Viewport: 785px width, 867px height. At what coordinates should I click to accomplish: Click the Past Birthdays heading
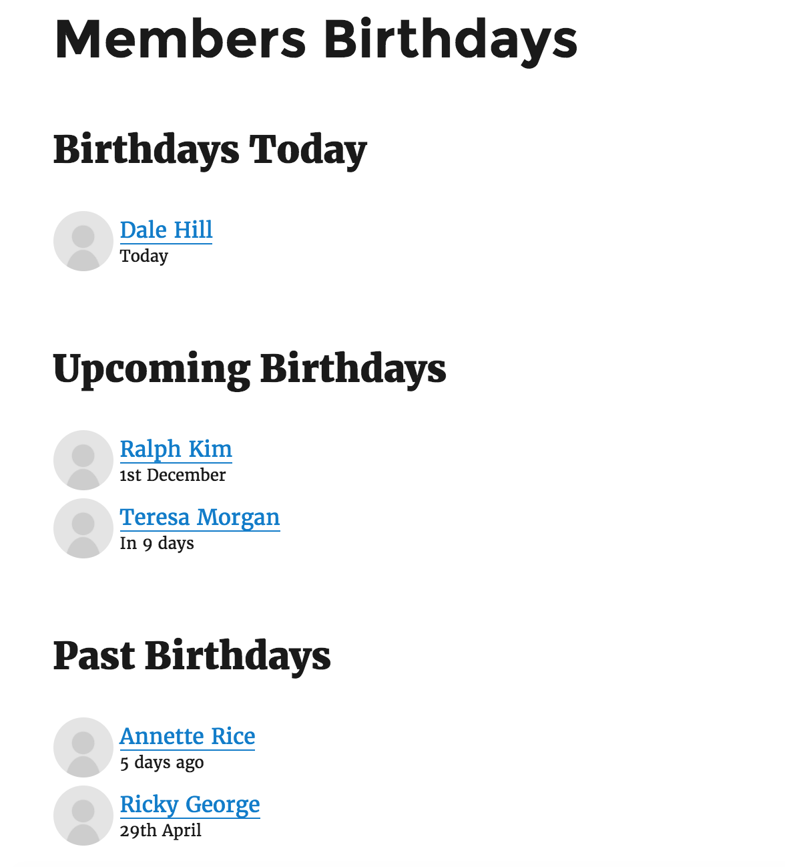tap(192, 655)
